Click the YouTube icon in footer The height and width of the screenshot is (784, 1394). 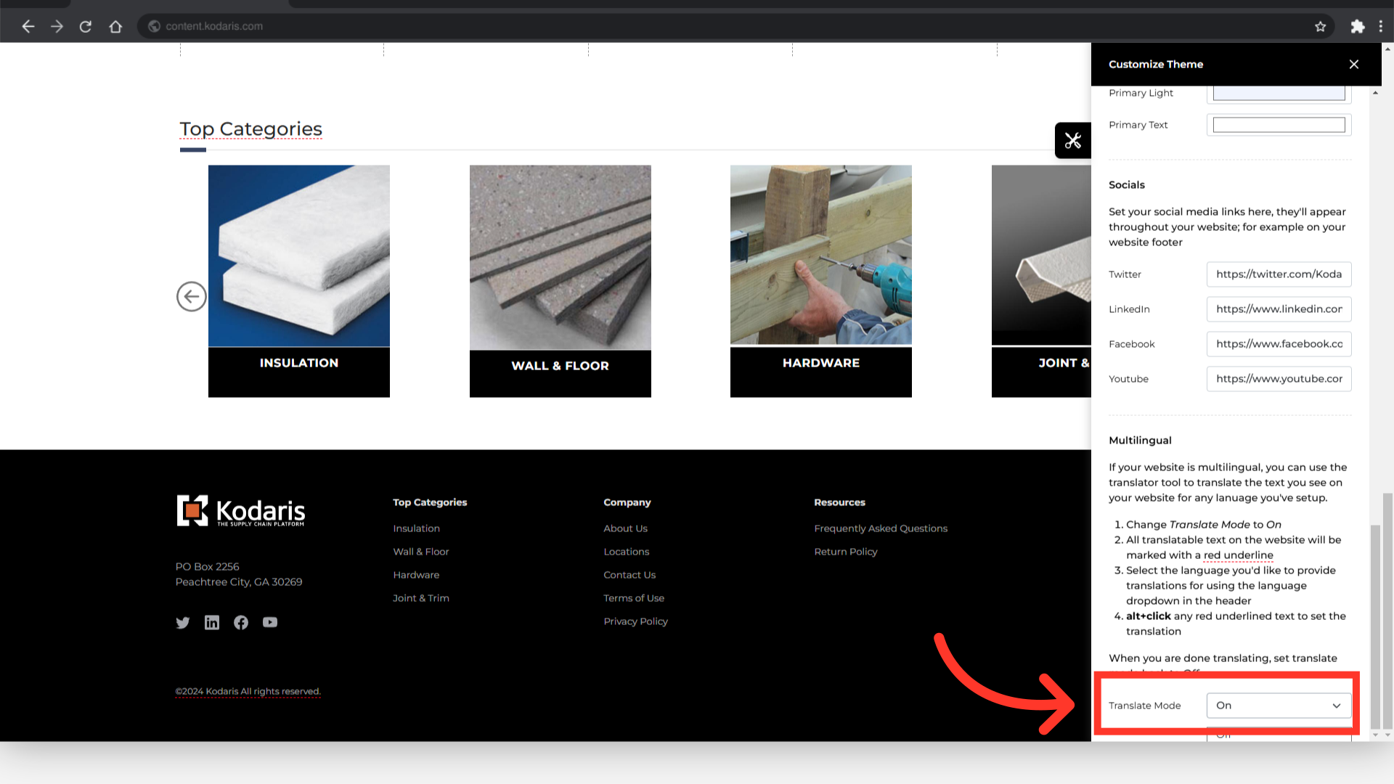pyautogui.click(x=270, y=623)
